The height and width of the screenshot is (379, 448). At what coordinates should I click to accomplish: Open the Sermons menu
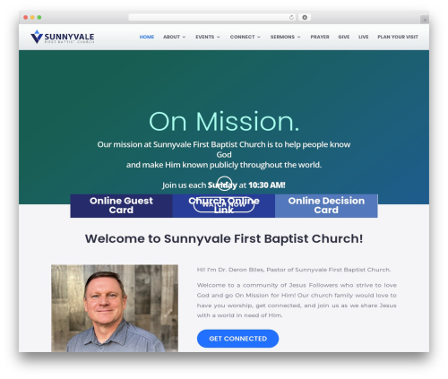(x=282, y=37)
